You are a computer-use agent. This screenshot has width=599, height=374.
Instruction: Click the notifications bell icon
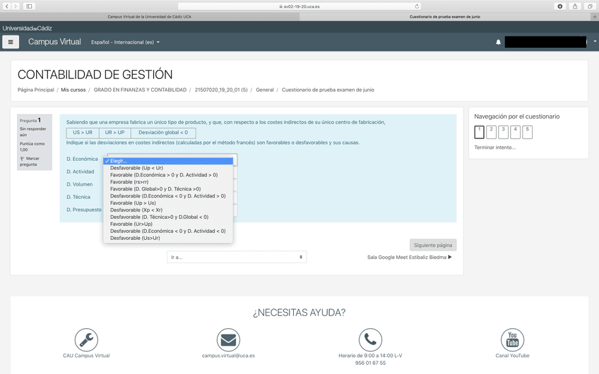click(498, 42)
